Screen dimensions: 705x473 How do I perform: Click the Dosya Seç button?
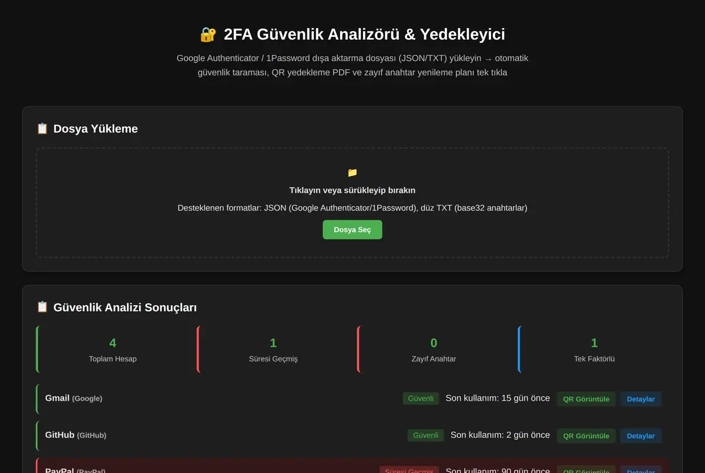352,229
